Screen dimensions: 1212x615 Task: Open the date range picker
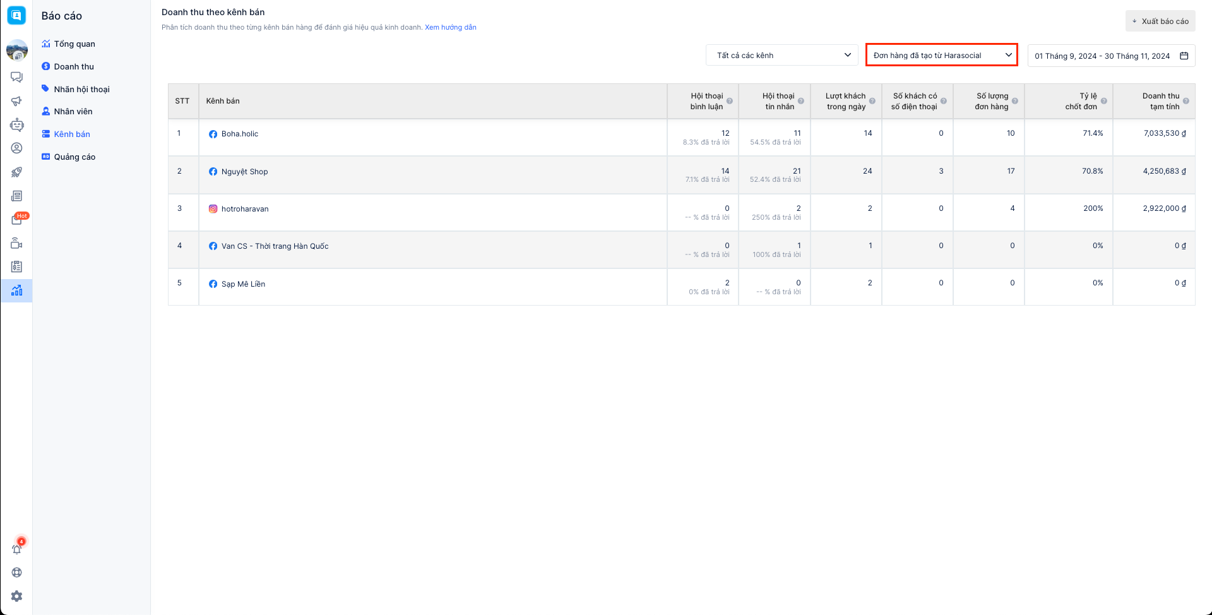pos(1110,56)
